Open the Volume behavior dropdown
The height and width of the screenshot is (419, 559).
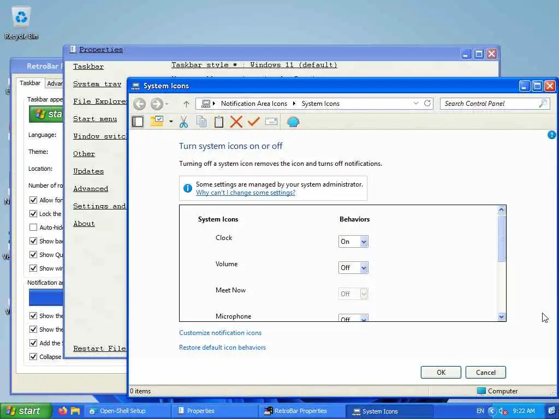tap(353, 267)
